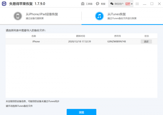This screenshot has width=163, height=115.
Task: Close the application window
Action: [159, 4]
